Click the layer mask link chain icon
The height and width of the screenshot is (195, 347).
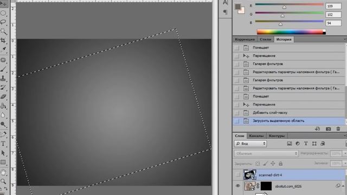258,186
